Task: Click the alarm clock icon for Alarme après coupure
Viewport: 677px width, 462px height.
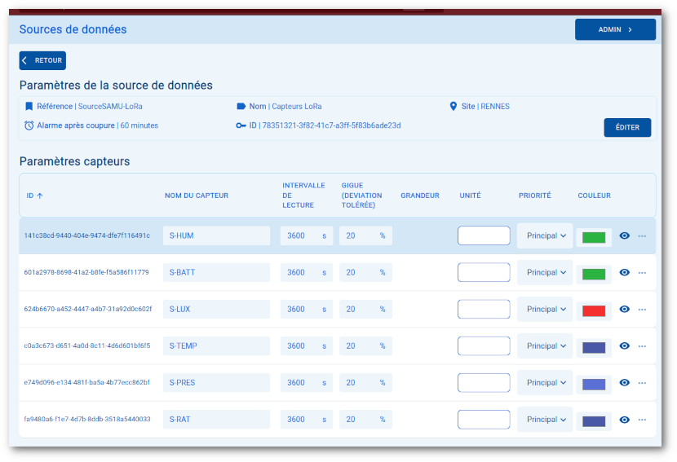Action: pyautogui.click(x=29, y=125)
